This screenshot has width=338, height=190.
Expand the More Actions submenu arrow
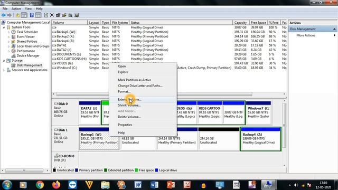click(x=334, y=35)
